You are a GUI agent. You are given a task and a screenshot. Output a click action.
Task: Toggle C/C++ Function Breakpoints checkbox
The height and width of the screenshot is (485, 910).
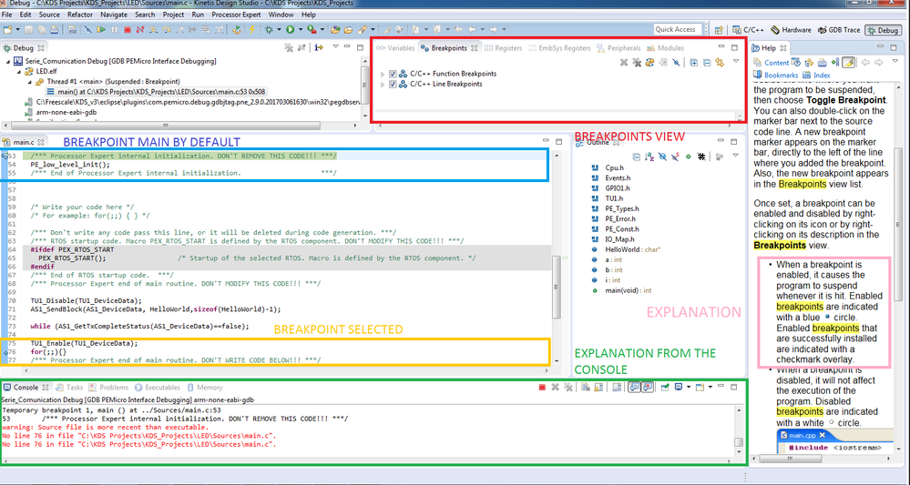393,74
